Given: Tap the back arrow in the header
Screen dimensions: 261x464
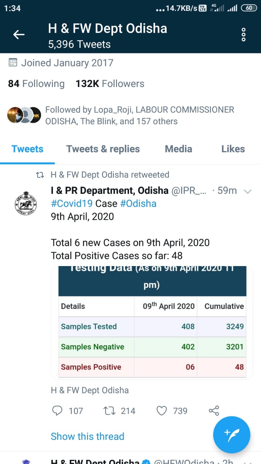Looking at the screenshot, I should tap(19, 35).
